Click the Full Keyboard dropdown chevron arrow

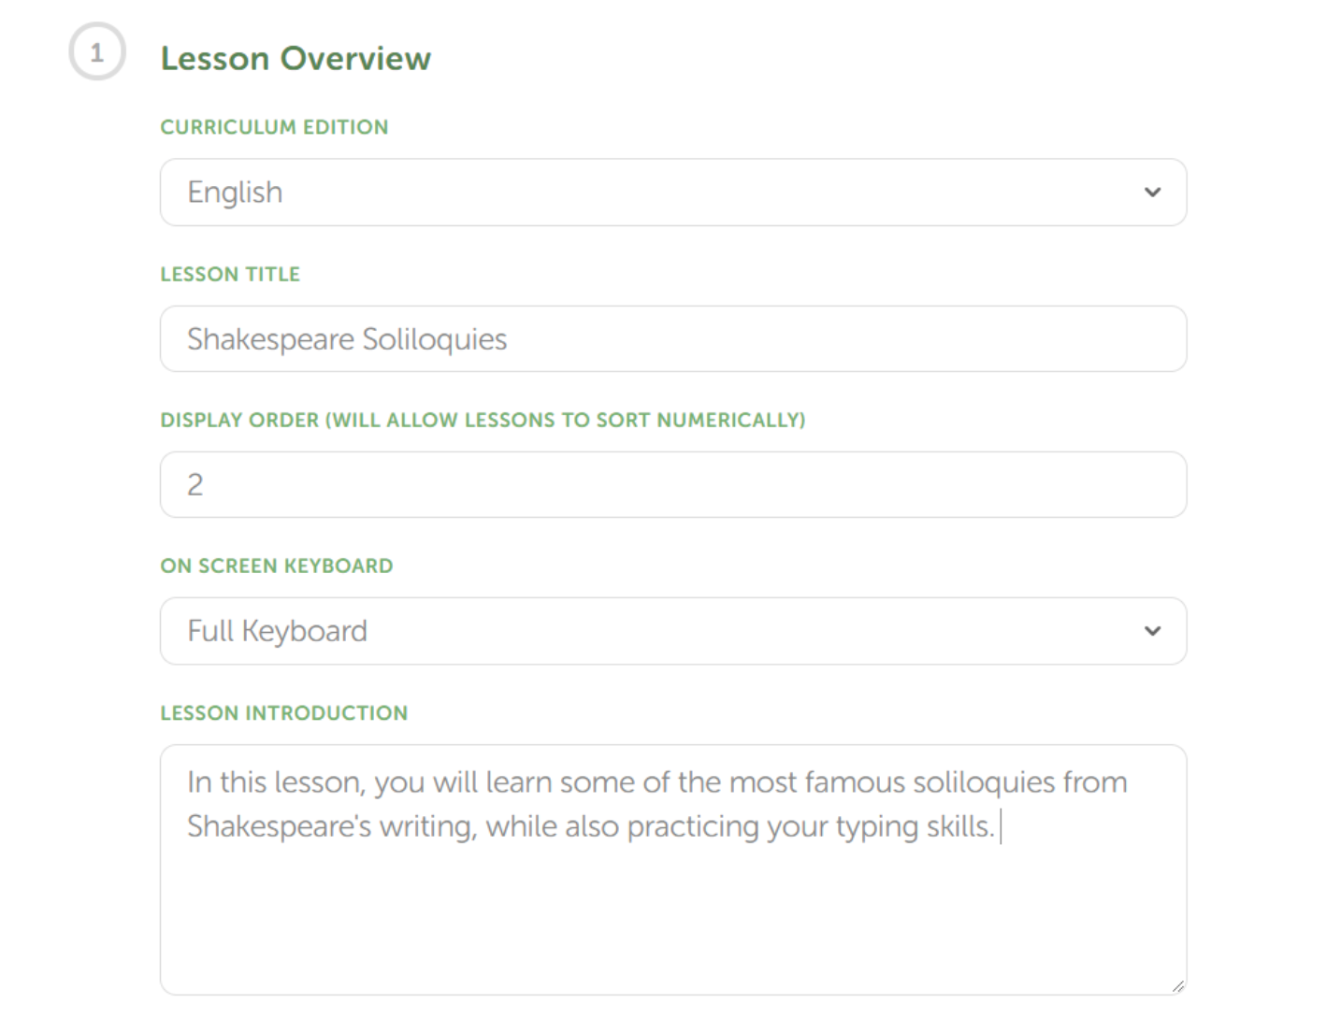(x=1152, y=631)
